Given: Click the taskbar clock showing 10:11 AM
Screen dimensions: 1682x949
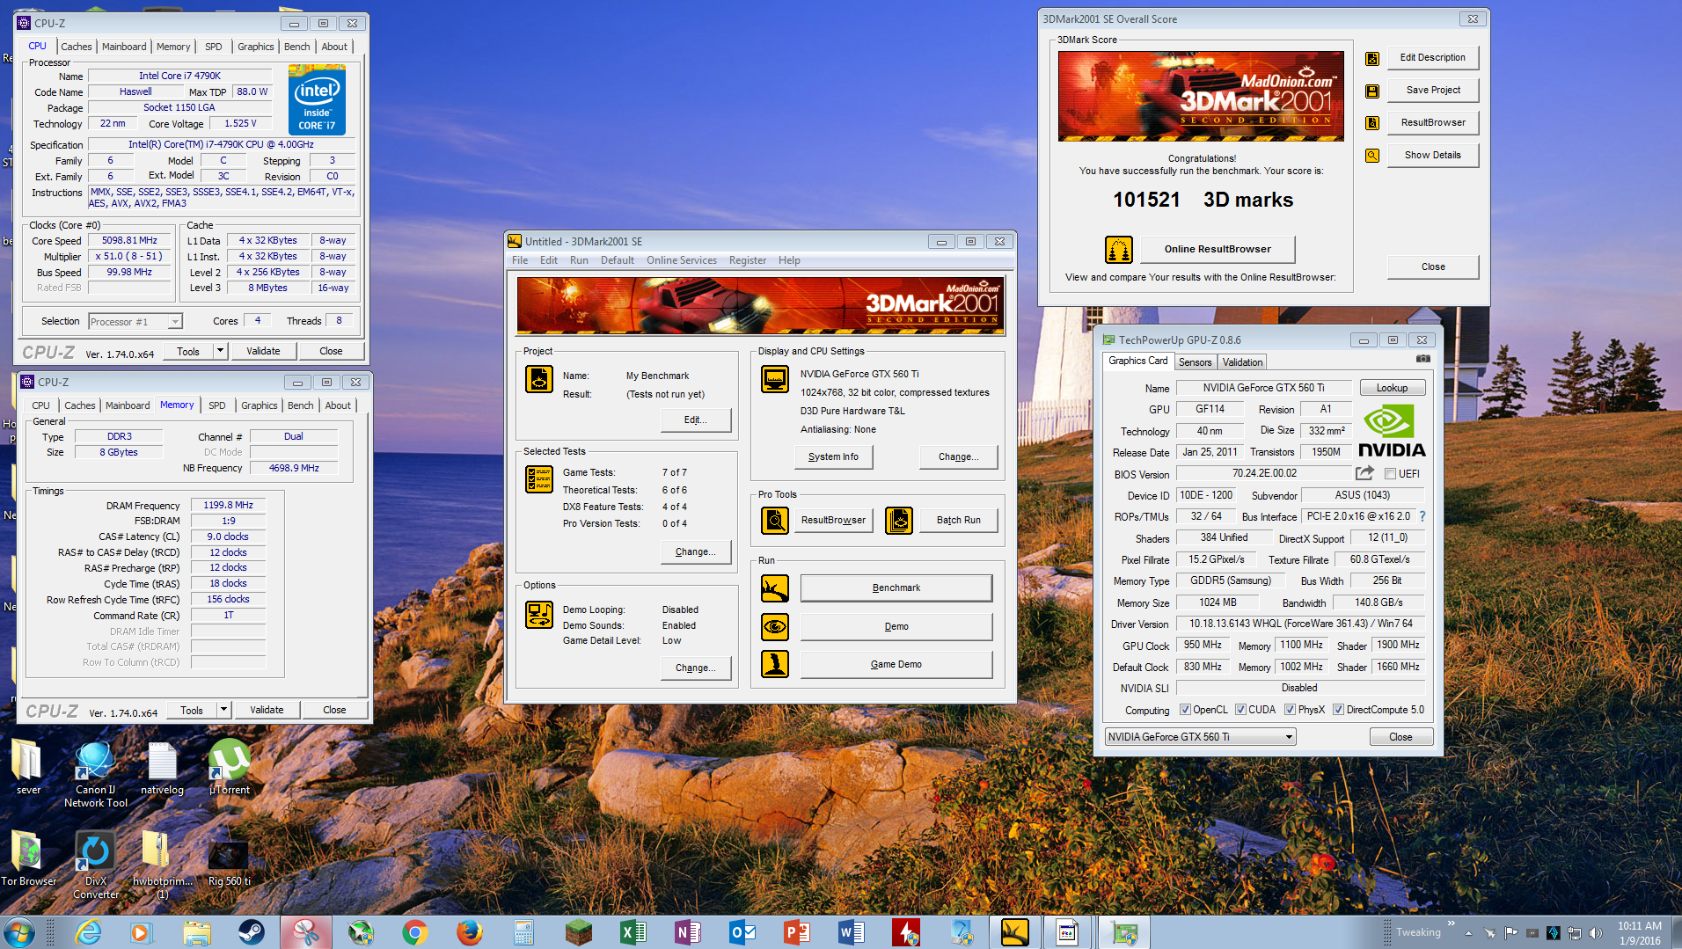Looking at the screenshot, I should pos(1640,932).
